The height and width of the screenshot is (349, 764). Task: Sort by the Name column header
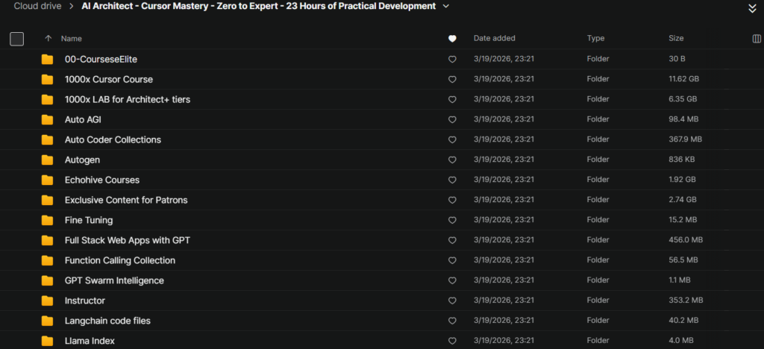pyautogui.click(x=71, y=39)
